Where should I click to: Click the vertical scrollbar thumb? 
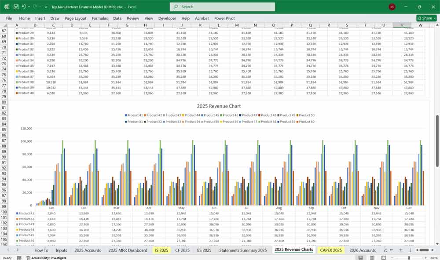[x=437, y=141]
